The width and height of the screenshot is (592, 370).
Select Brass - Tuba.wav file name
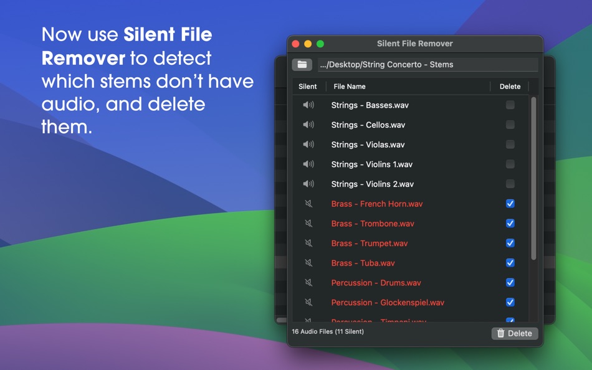pos(363,263)
